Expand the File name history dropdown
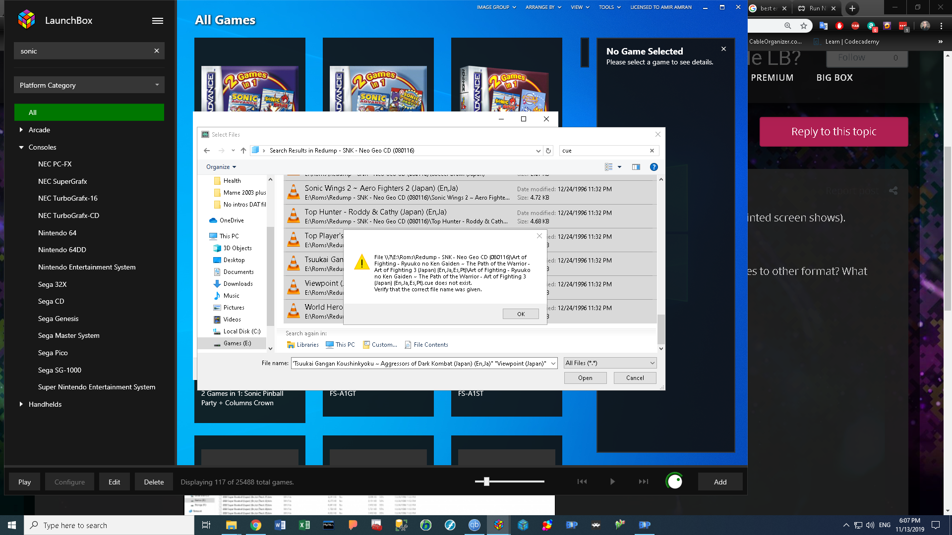The image size is (952, 535). click(553, 364)
